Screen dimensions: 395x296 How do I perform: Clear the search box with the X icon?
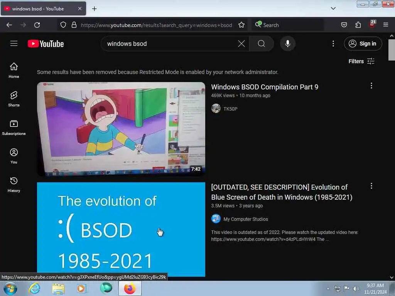(x=241, y=44)
